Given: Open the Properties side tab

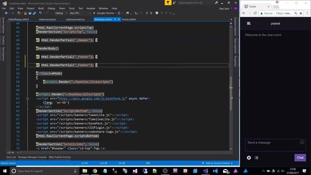Looking at the screenshot, I should click(x=235, y=61).
